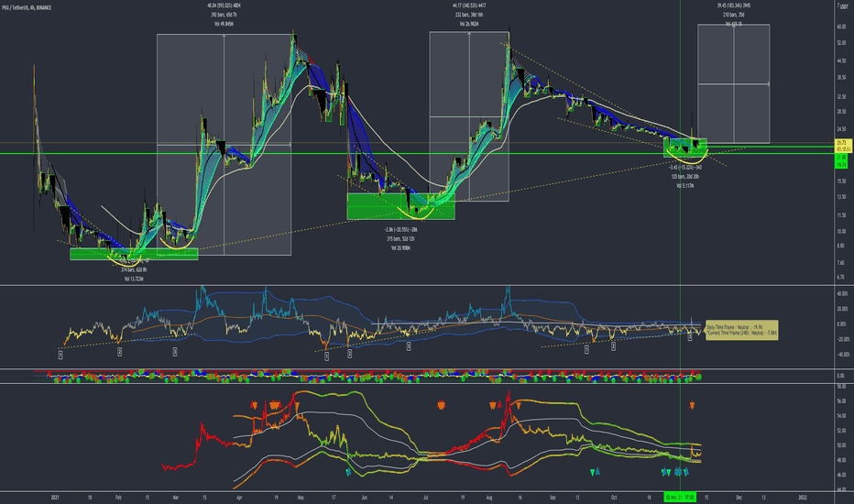This screenshot has width=854, height=504.
Task: Click the 40.00% oscillator scale value
Action: [x=842, y=293]
